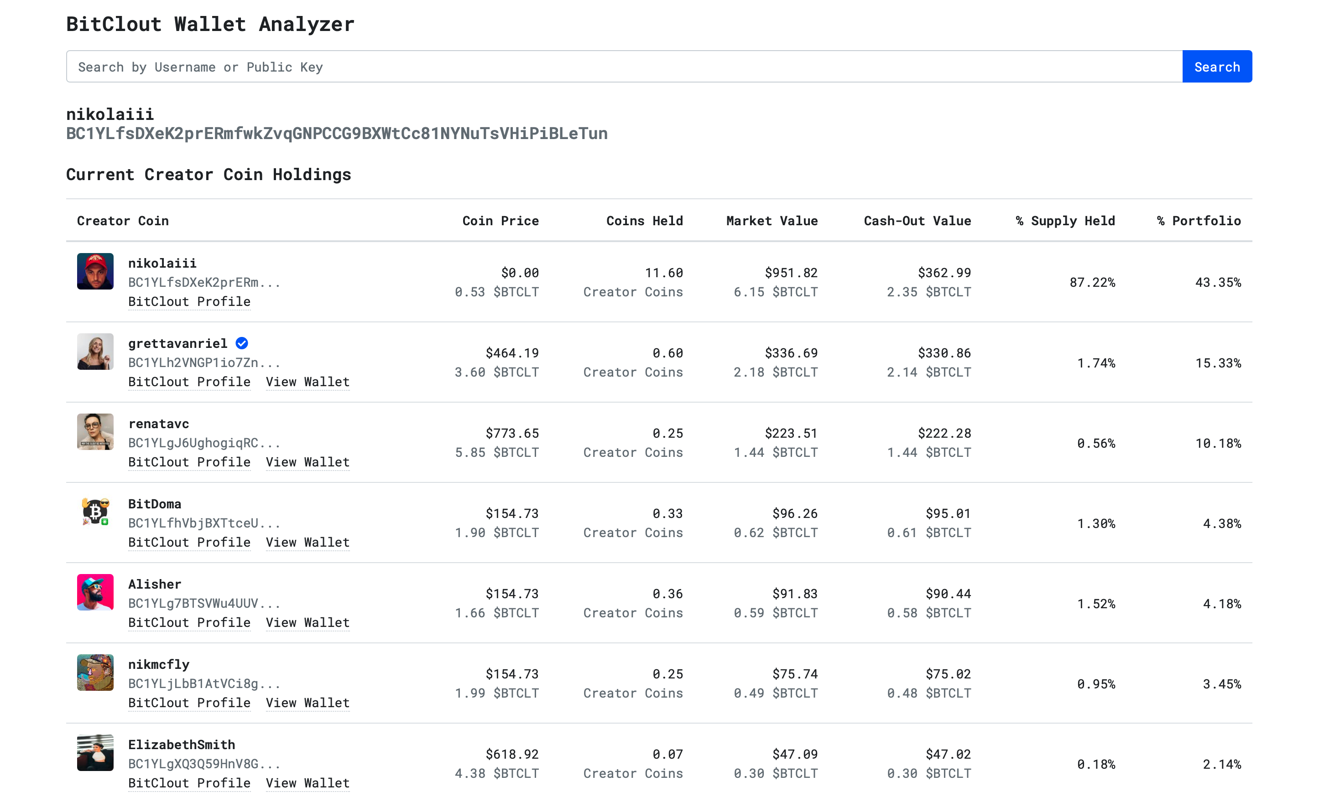The width and height of the screenshot is (1335, 797).
Task: Click nikmcfly's colorful avatar image
Action: 95,672
